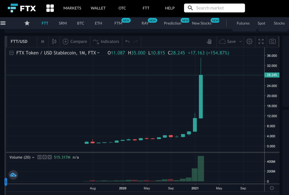
Task: Switch to the Stocks tab
Action: point(279,23)
